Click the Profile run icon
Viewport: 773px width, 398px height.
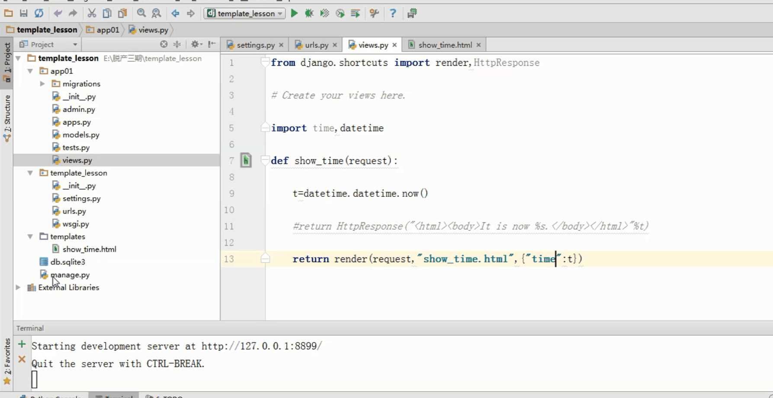[x=340, y=13]
